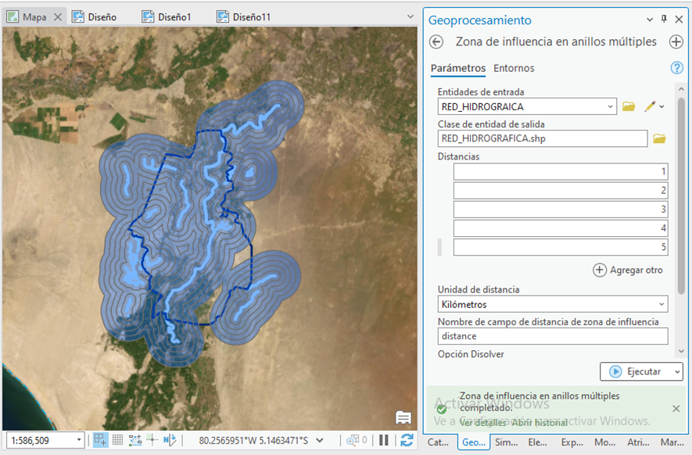Open Abrir historial link
Image resolution: width=692 pixels, height=455 pixels.
coord(540,423)
